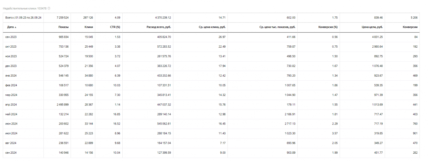428x161 pixels.
Task: Click the total spend value 4 370 239.12
Action: pyautogui.click(x=160, y=17)
